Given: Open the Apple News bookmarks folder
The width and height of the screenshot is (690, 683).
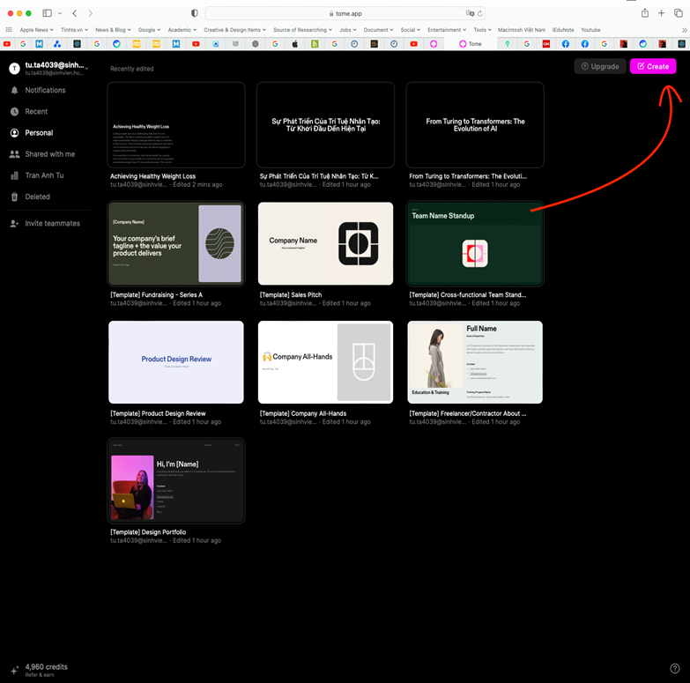Looking at the screenshot, I should pyautogui.click(x=36, y=30).
